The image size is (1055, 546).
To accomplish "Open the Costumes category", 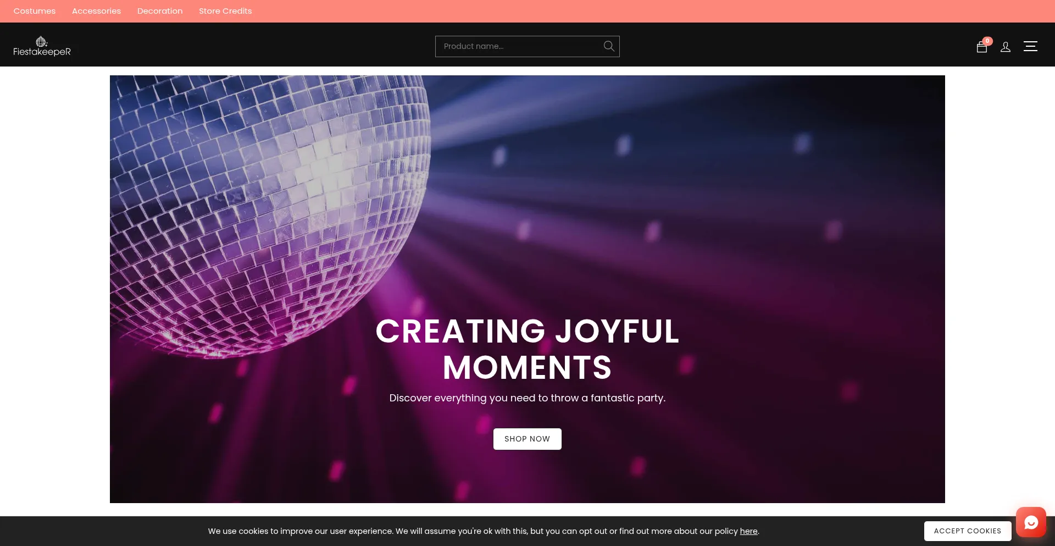I will point(35,11).
